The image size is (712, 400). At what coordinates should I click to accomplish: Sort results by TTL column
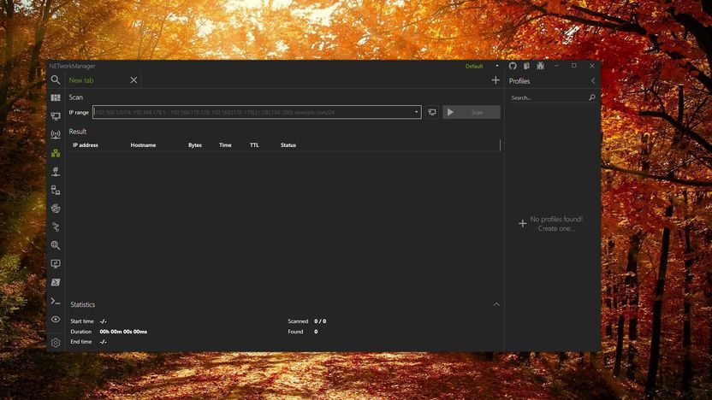coord(254,145)
